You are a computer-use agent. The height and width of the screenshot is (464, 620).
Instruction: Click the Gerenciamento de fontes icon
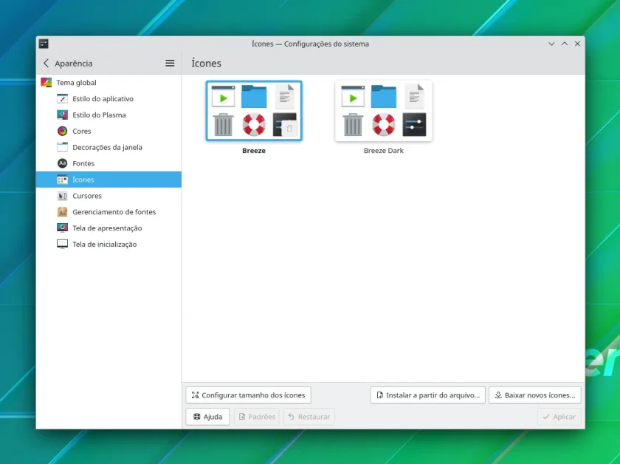[63, 212]
